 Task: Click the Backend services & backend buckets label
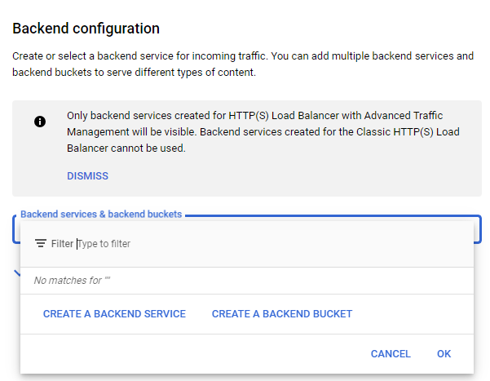click(x=101, y=215)
